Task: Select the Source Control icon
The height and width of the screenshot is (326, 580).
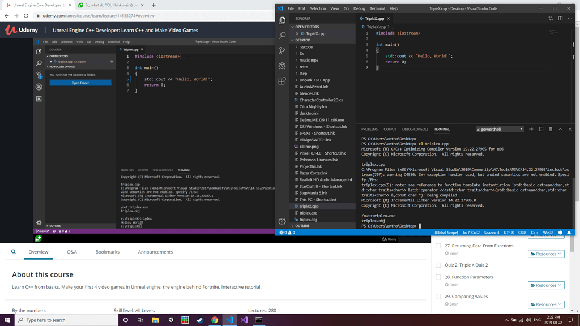Action: (x=282, y=50)
